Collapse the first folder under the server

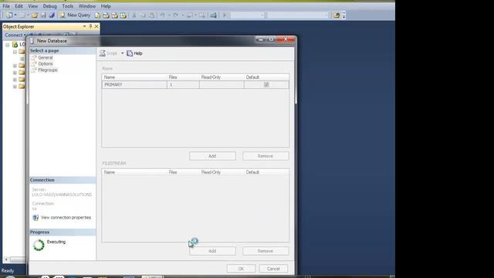15,52
